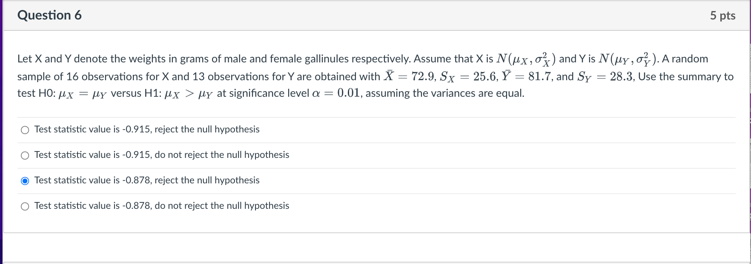Click label text '-0.878, do not reject the null hypothesis'

[162, 206]
